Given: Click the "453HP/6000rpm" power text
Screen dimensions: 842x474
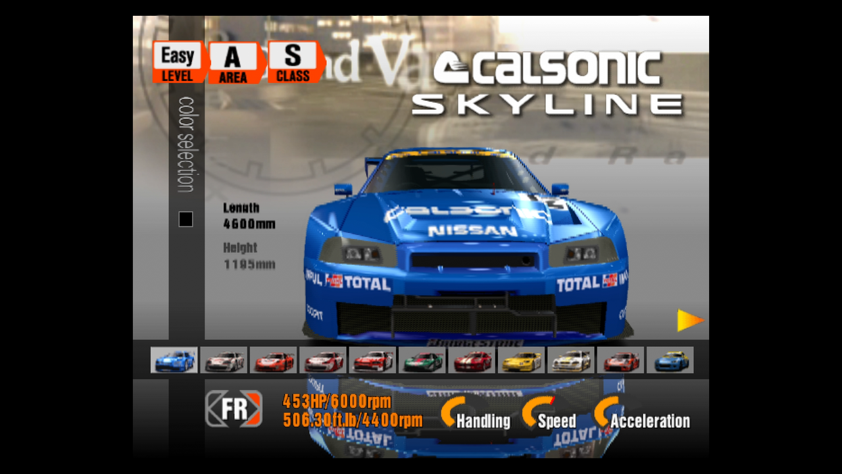Looking at the screenshot, I should 337,401.
